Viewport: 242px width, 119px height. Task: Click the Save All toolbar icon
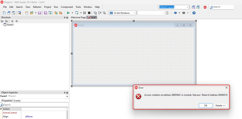[45, 13]
